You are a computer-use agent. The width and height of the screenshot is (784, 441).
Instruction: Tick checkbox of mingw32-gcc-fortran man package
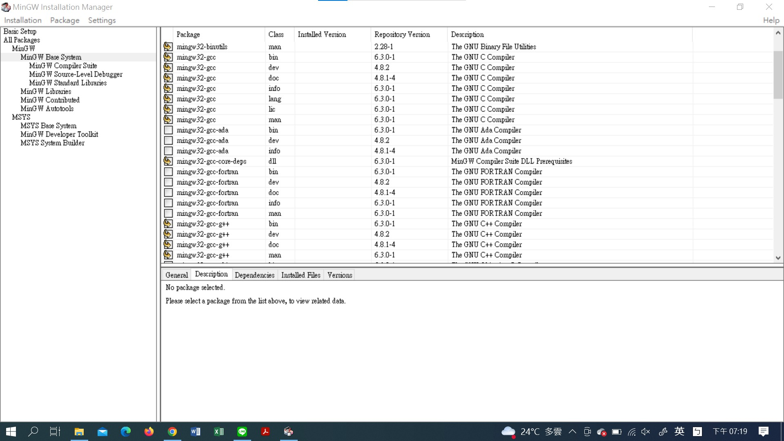[x=168, y=214]
